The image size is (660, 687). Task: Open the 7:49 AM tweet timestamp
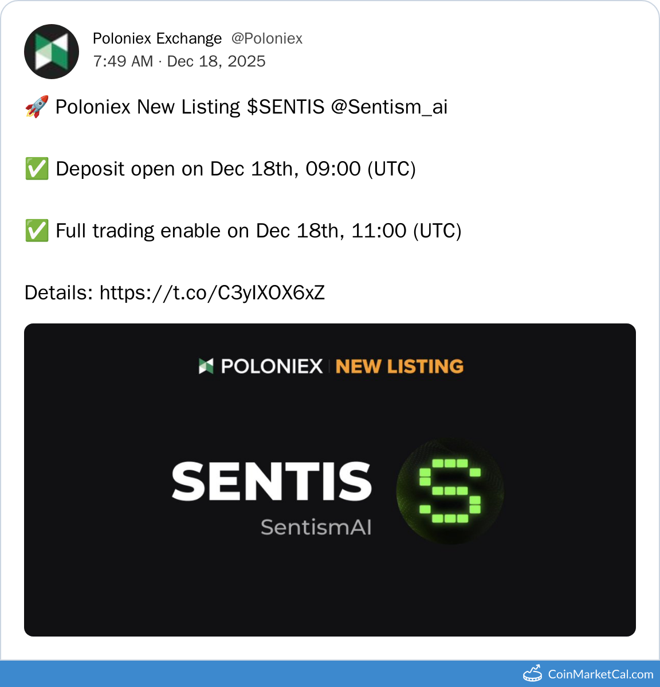(x=179, y=61)
